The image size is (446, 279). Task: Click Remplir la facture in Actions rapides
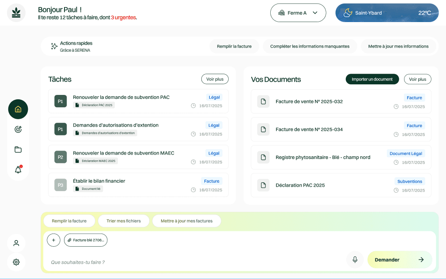(x=234, y=46)
